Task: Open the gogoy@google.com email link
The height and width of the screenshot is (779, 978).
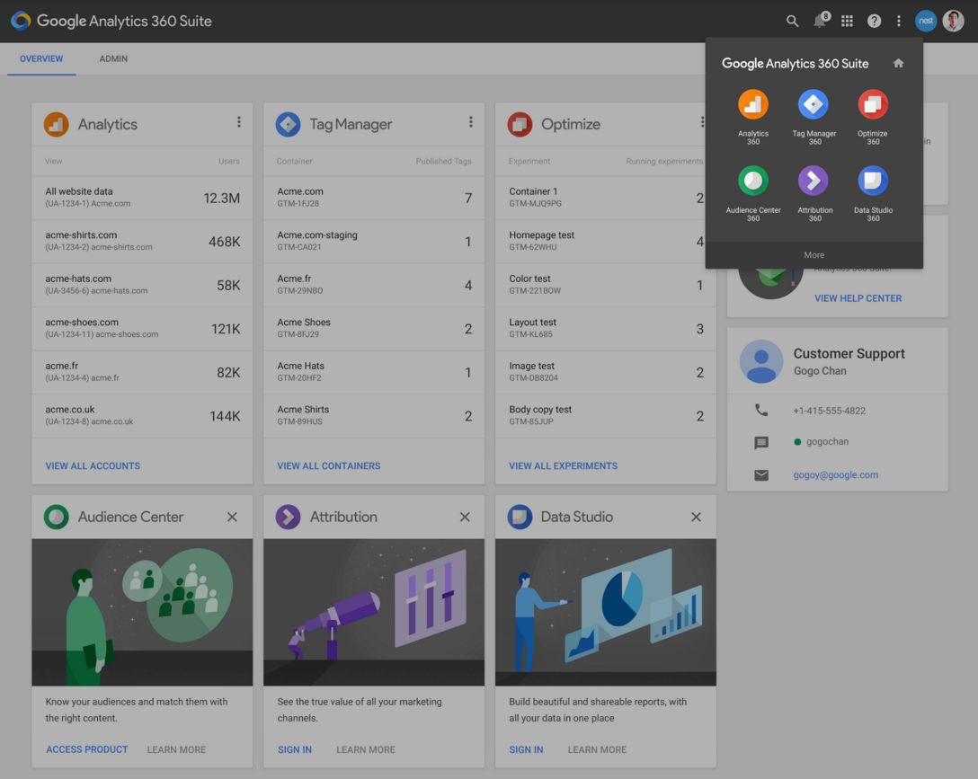Action: pos(836,475)
